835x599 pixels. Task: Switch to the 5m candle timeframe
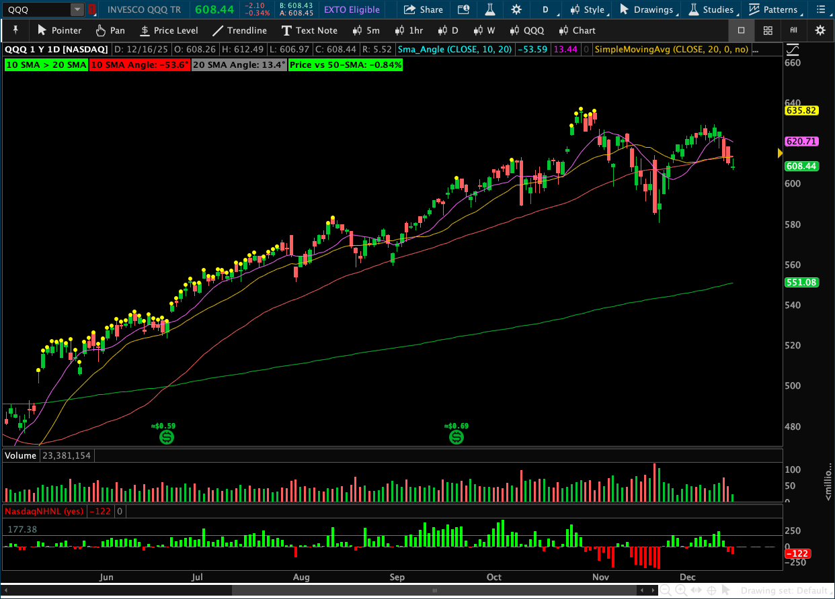366,30
